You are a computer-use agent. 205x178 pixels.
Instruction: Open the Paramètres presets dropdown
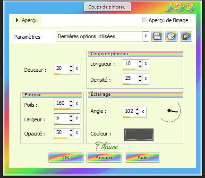pyautogui.click(x=146, y=36)
